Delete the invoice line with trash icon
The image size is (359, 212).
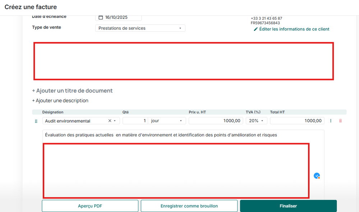coord(340,121)
